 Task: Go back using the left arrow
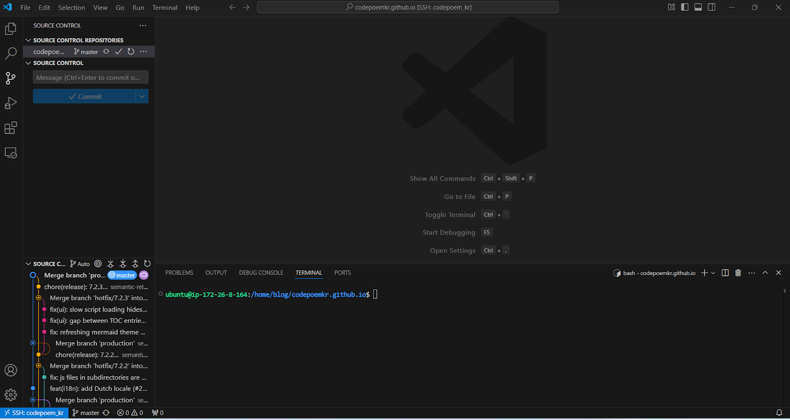(x=233, y=7)
